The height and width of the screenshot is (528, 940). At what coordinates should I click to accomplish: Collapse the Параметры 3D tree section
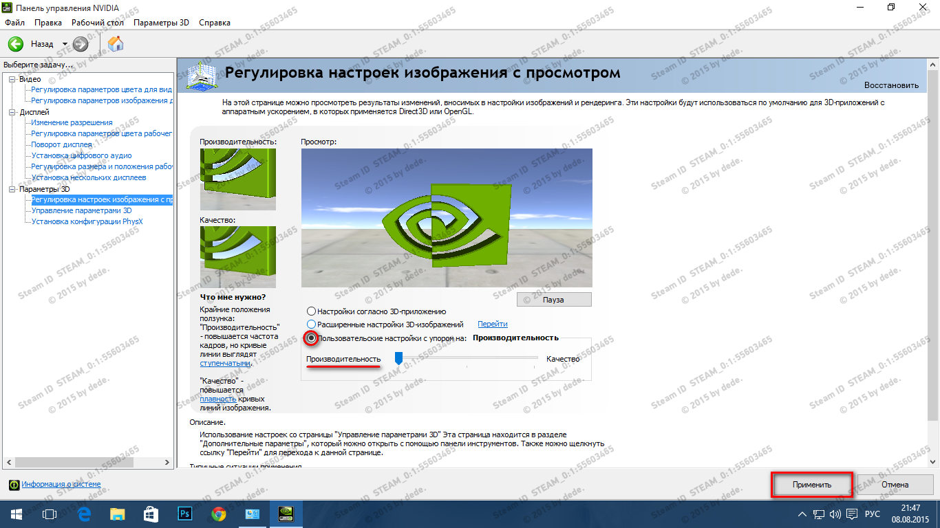[x=12, y=189]
